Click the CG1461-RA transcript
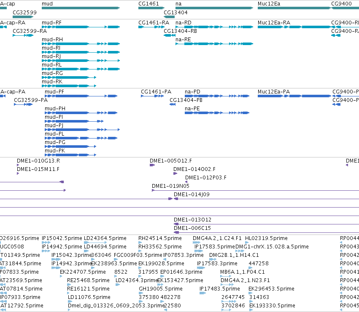 (x=151, y=27)
